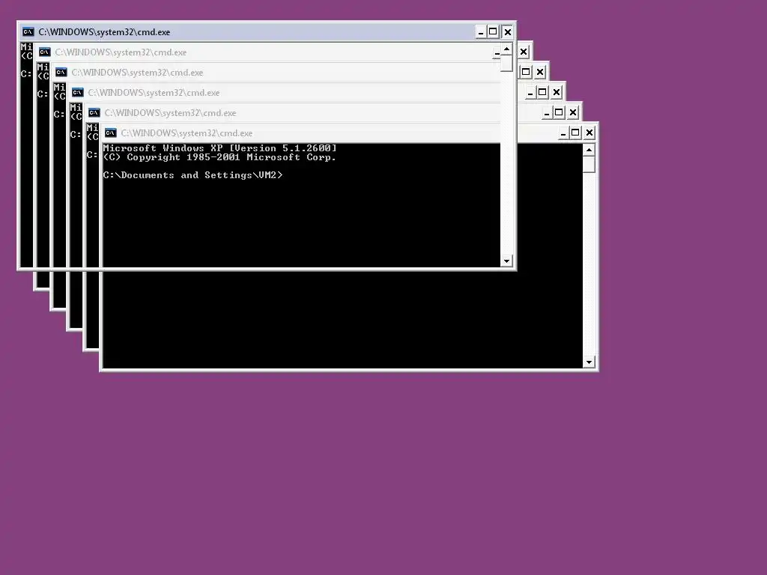Click the fifth cascaded window's cmd.exe title text

click(170, 113)
